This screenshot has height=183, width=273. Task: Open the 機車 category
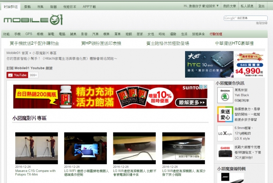point(107,34)
